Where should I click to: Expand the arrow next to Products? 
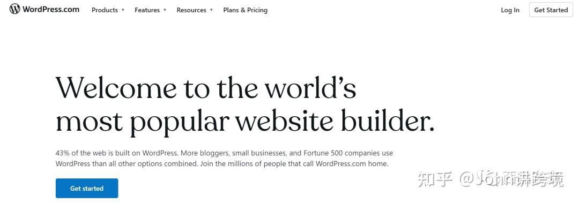123,10
